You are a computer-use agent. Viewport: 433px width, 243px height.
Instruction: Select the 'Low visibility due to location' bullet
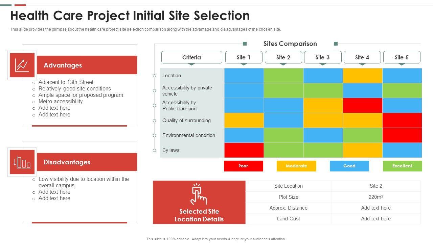pyautogui.click(x=84, y=182)
